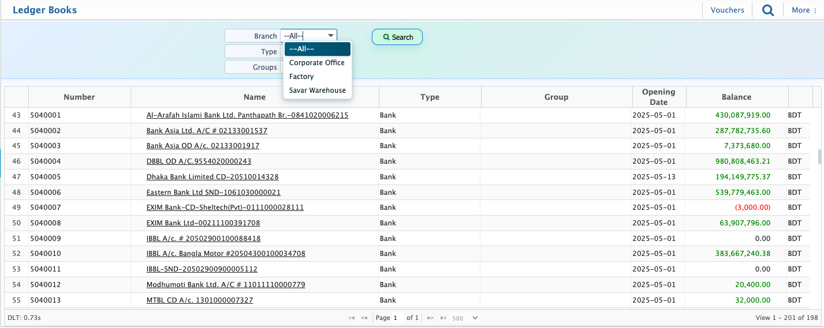
Task: Select ledger number cell 5040010
Action: click(x=79, y=254)
